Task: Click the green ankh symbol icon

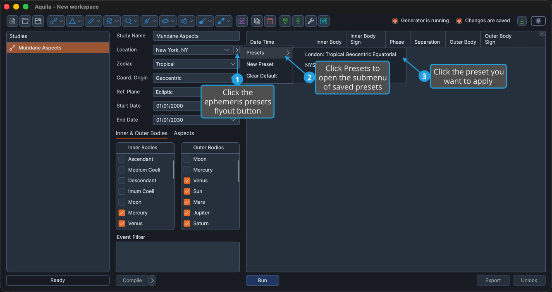Action: (298, 21)
